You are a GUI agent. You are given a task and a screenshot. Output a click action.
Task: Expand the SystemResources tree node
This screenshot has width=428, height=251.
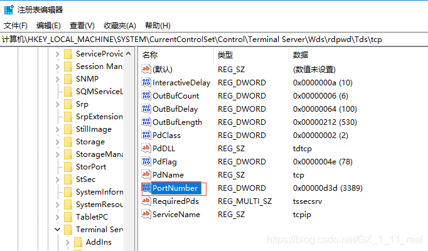click(58, 205)
